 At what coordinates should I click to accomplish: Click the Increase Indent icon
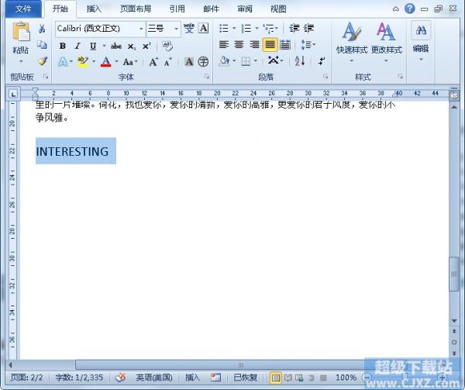pyautogui.click(x=308, y=28)
